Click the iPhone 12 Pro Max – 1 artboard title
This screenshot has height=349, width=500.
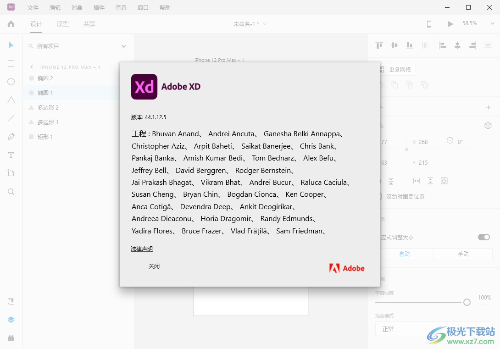pyautogui.click(x=219, y=60)
